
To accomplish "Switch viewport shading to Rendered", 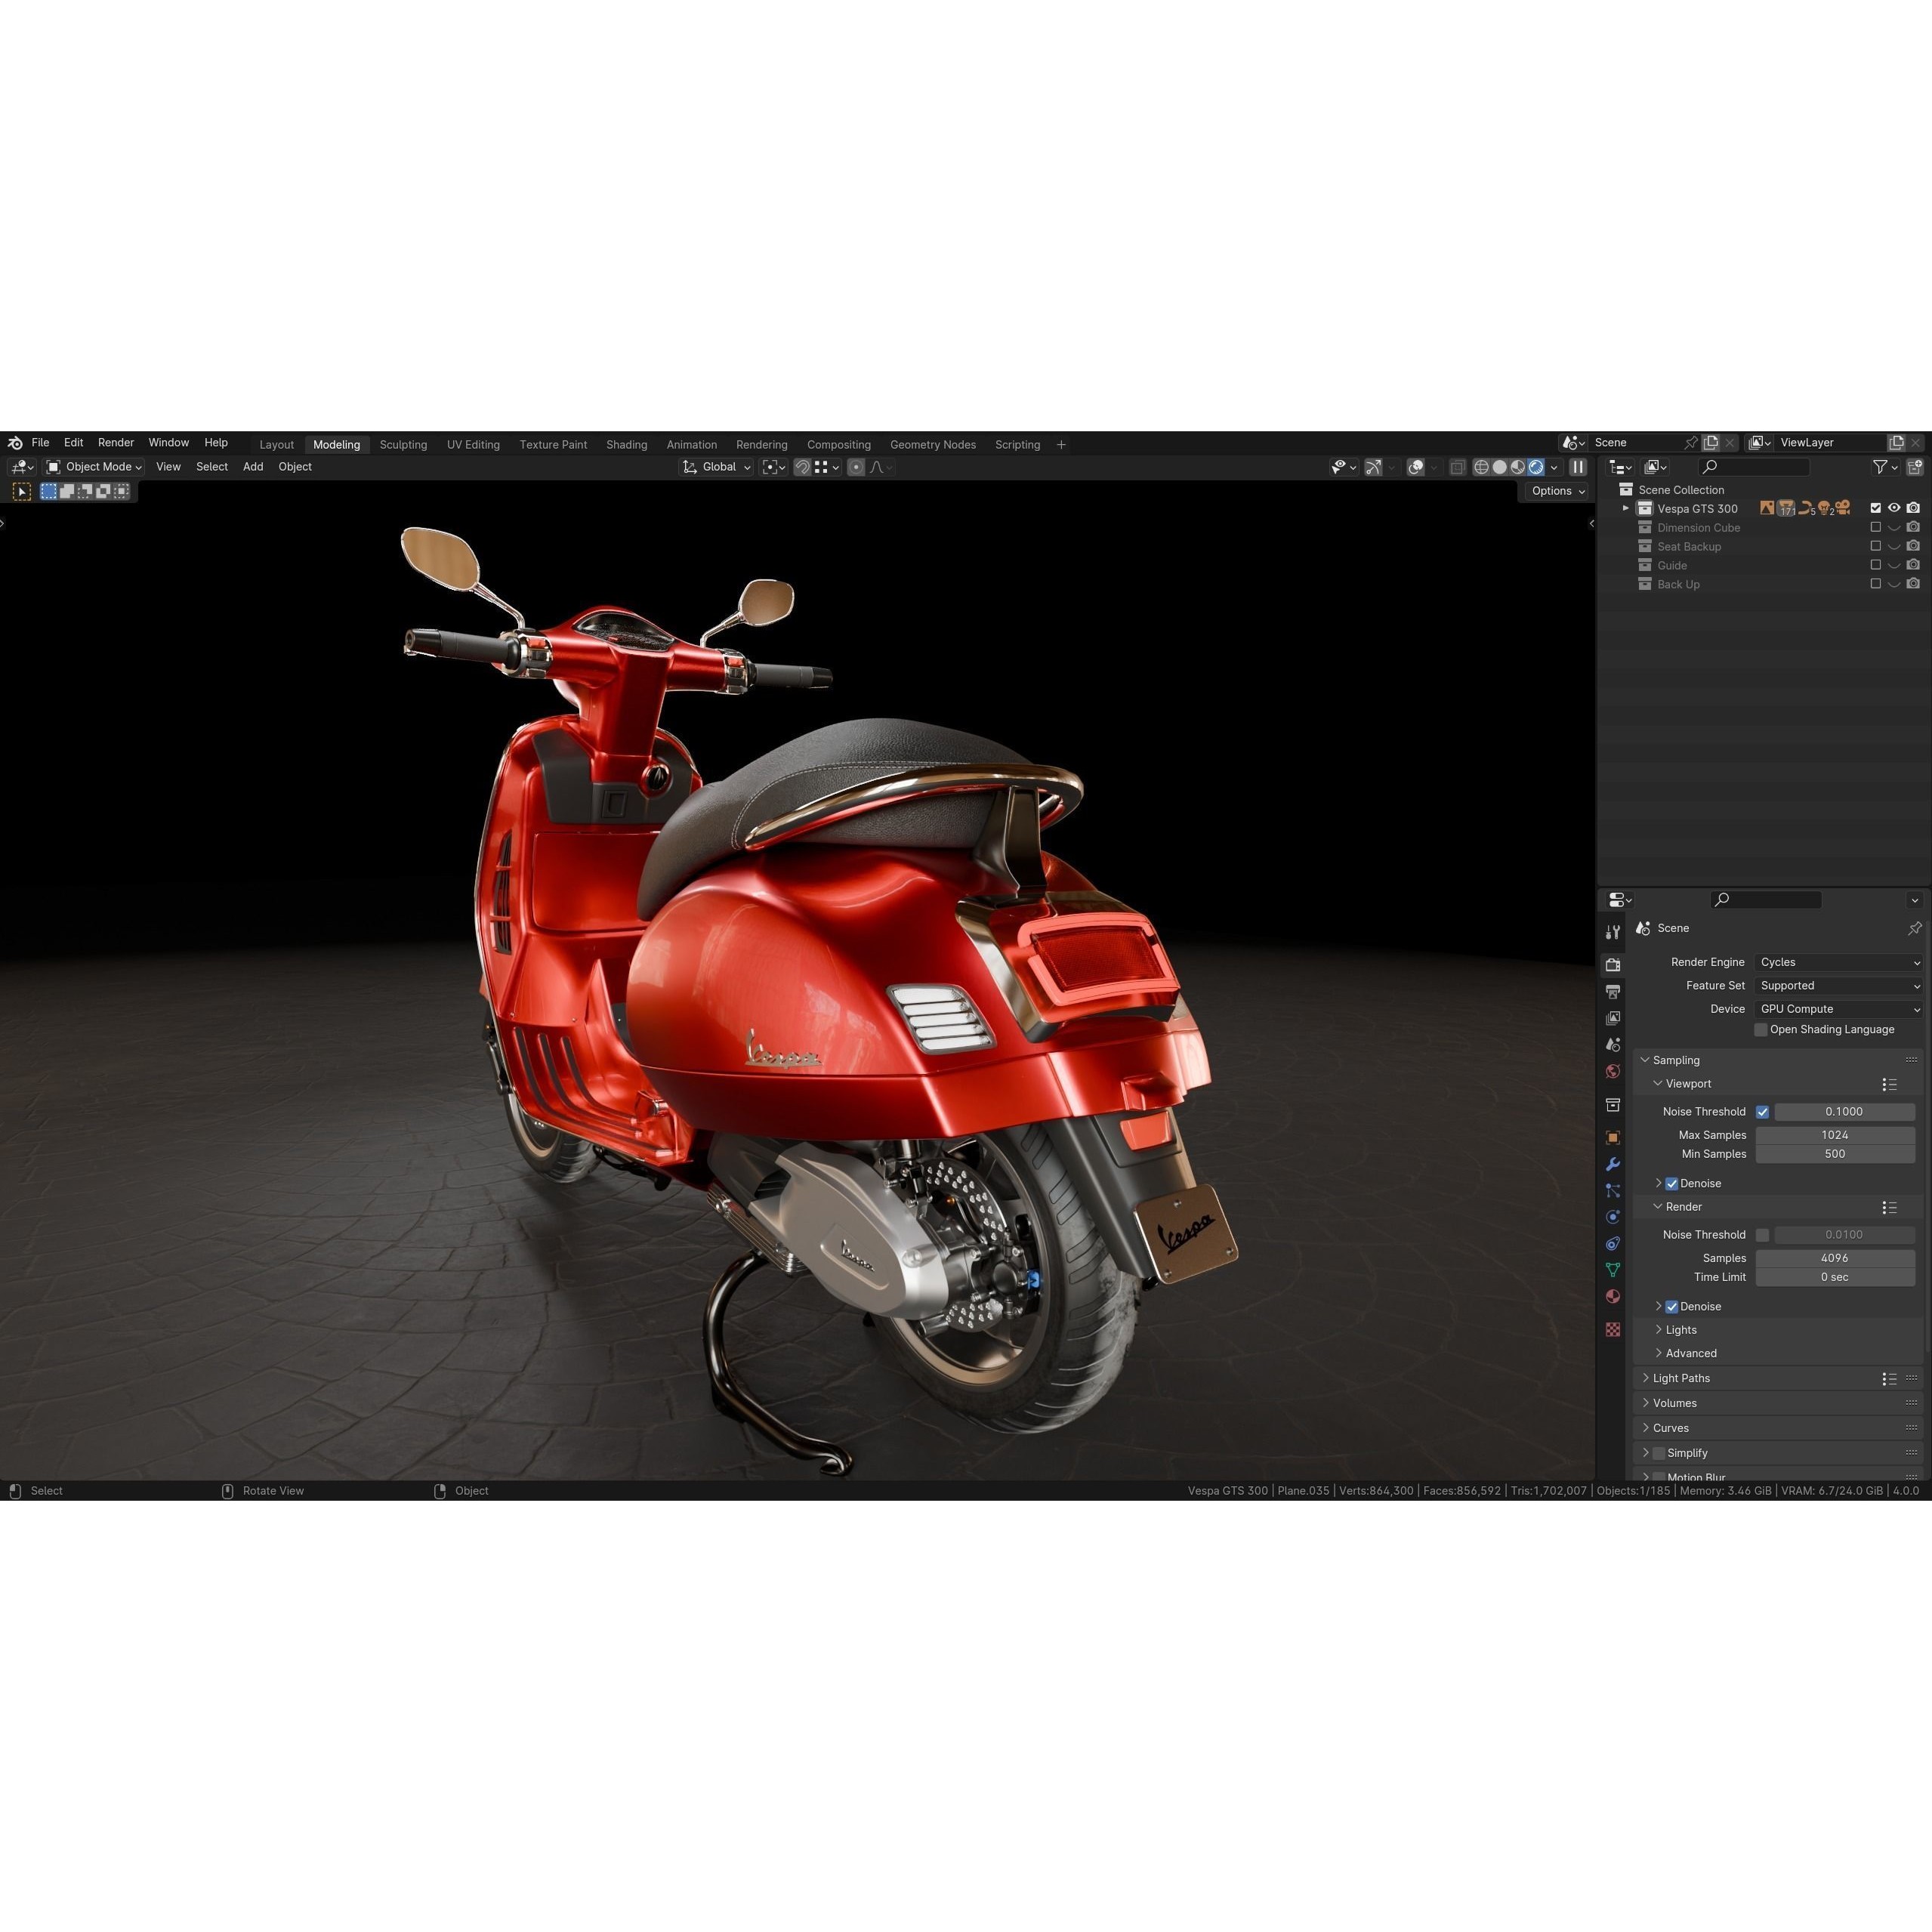I will [x=1535, y=467].
